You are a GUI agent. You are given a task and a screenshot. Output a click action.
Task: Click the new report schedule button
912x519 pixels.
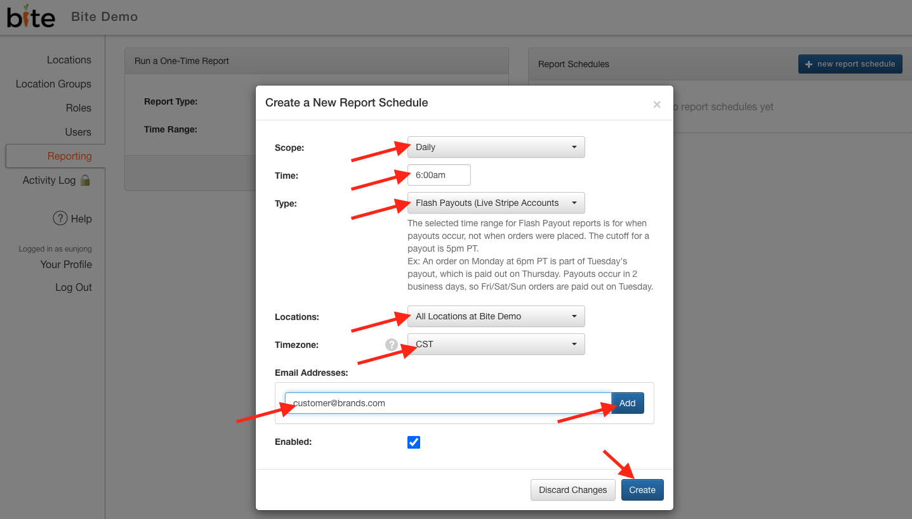coord(850,64)
